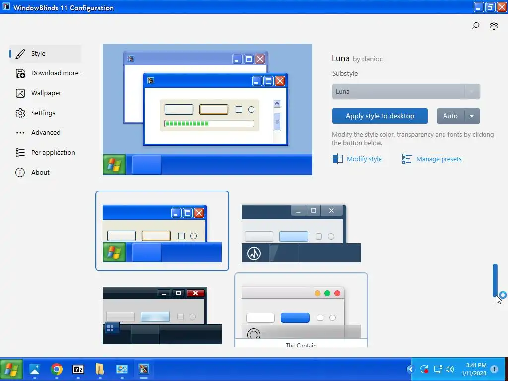Click the Style paintbrush icon

(20, 54)
